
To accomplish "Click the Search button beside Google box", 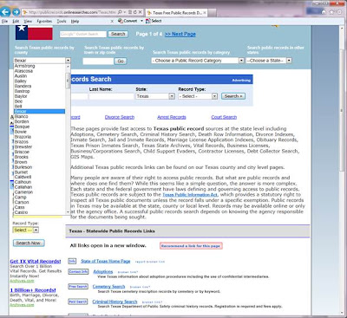I will (x=118, y=34).
